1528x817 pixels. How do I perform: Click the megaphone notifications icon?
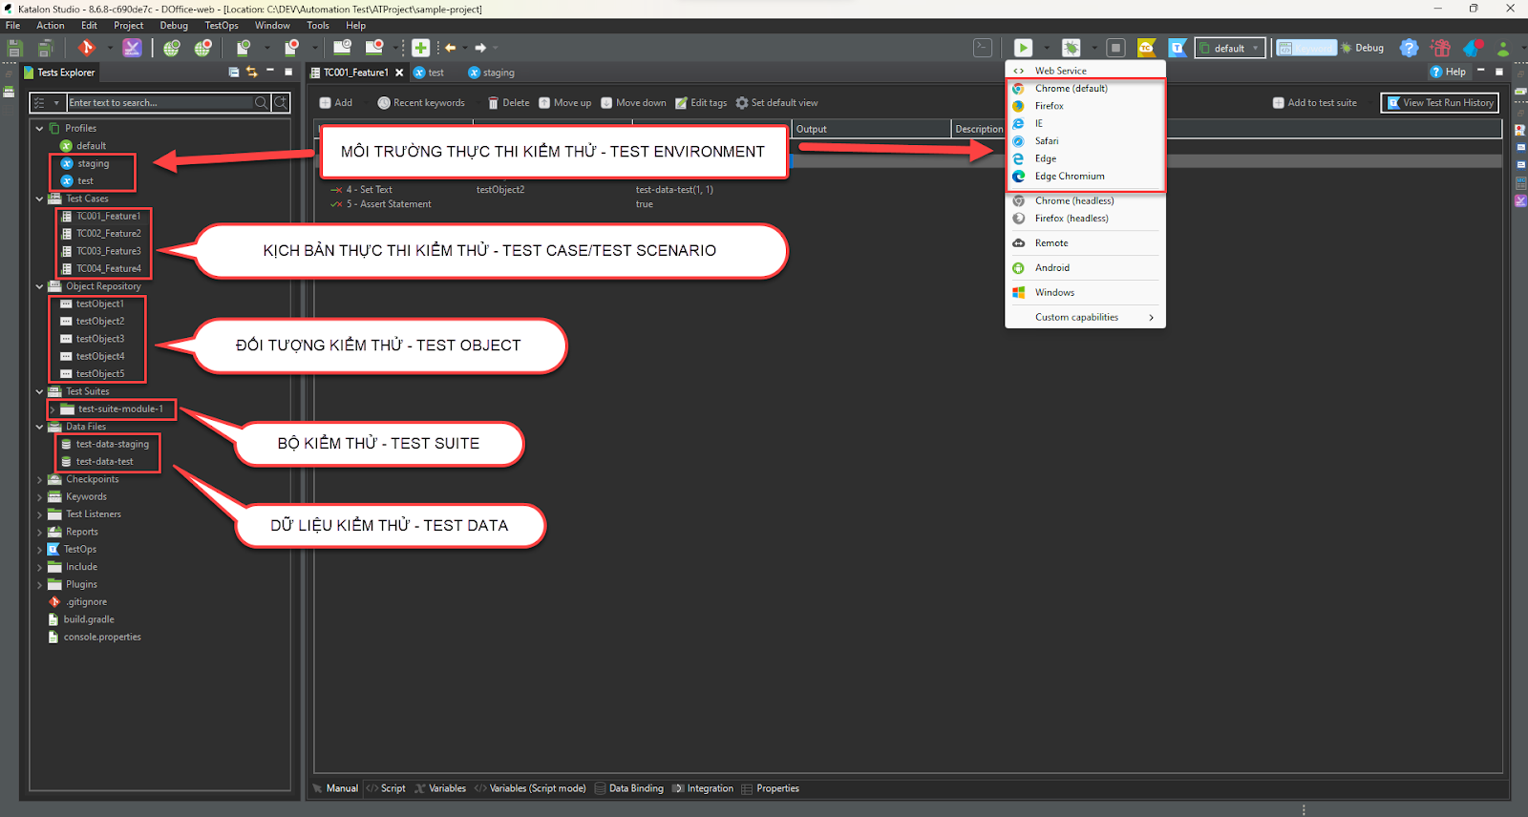[x=1473, y=48]
